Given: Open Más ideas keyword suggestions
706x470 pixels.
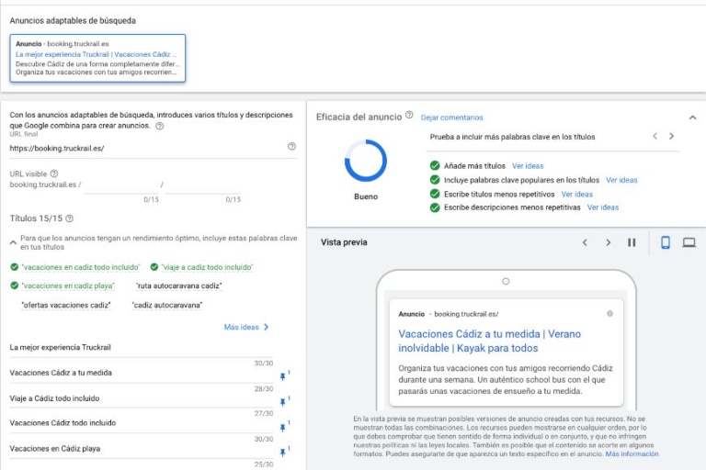Looking at the screenshot, I should tap(245, 327).
